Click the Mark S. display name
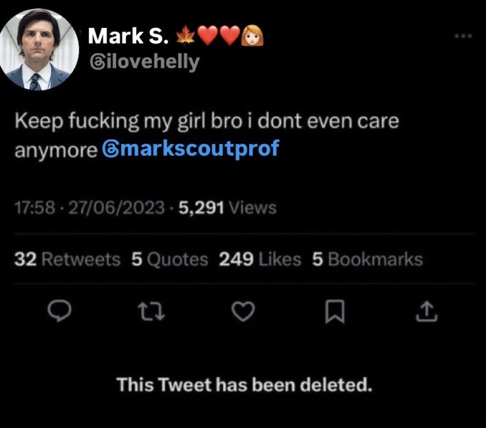Viewport: 486px width, 428px height. (x=129, y=36)
